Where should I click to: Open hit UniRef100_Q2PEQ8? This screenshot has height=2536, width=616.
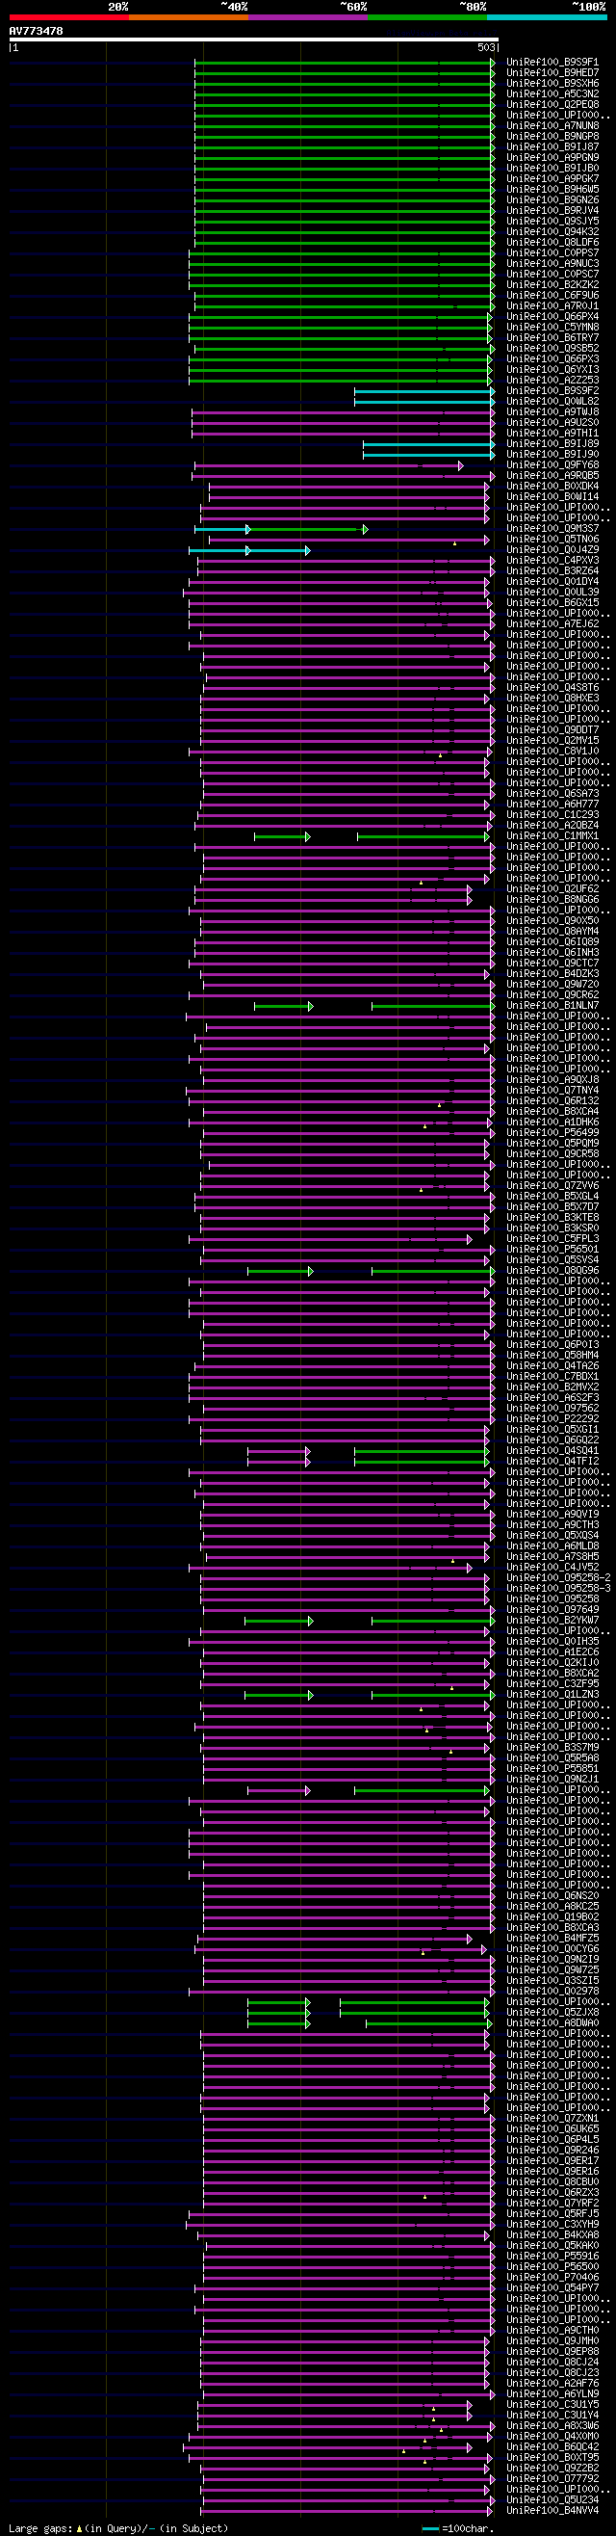coord(552,104)
